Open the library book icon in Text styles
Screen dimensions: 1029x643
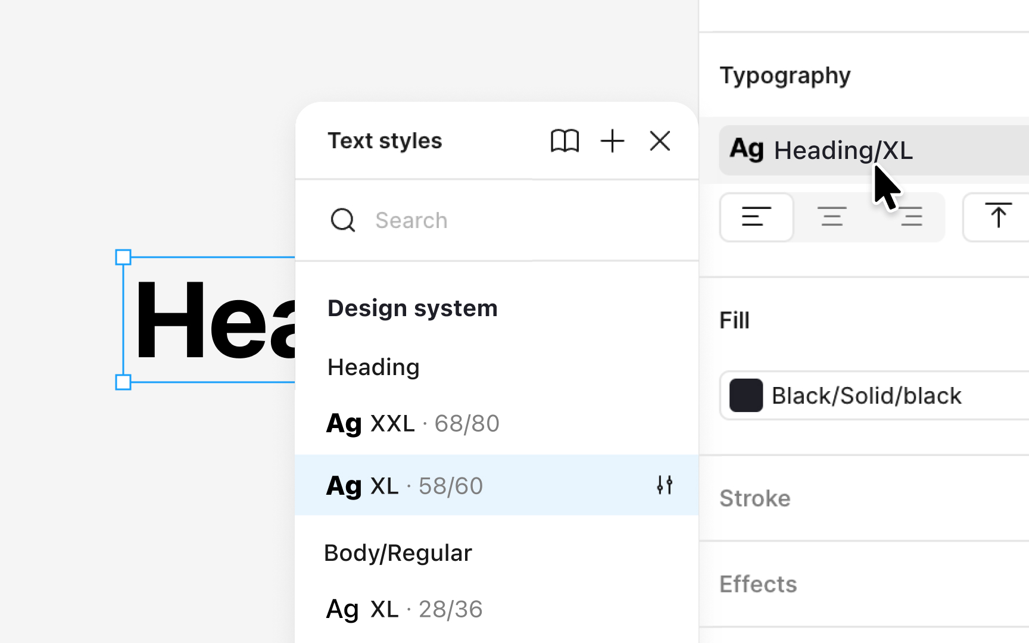click(564, 141)
